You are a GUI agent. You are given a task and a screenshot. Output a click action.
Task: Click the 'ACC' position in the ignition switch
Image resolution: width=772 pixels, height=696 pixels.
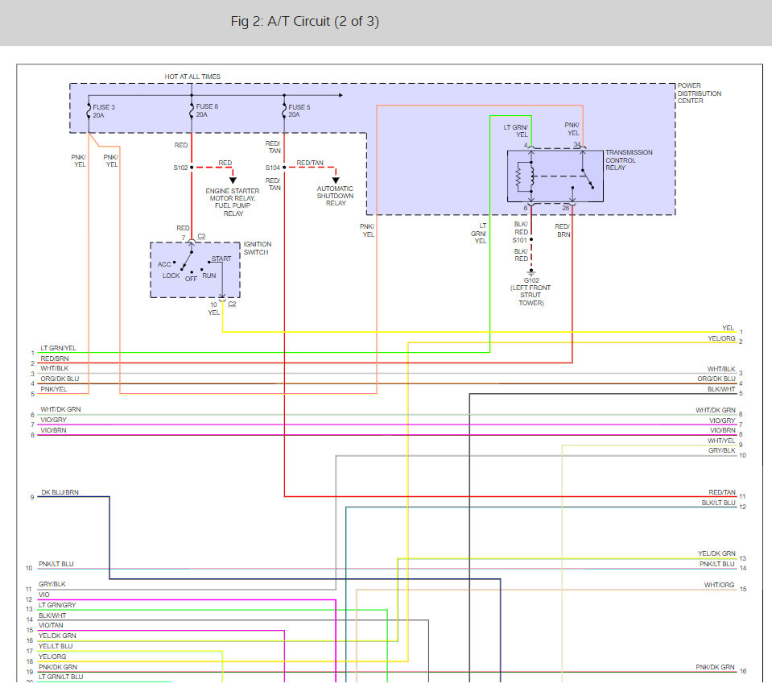click(164, 264)
